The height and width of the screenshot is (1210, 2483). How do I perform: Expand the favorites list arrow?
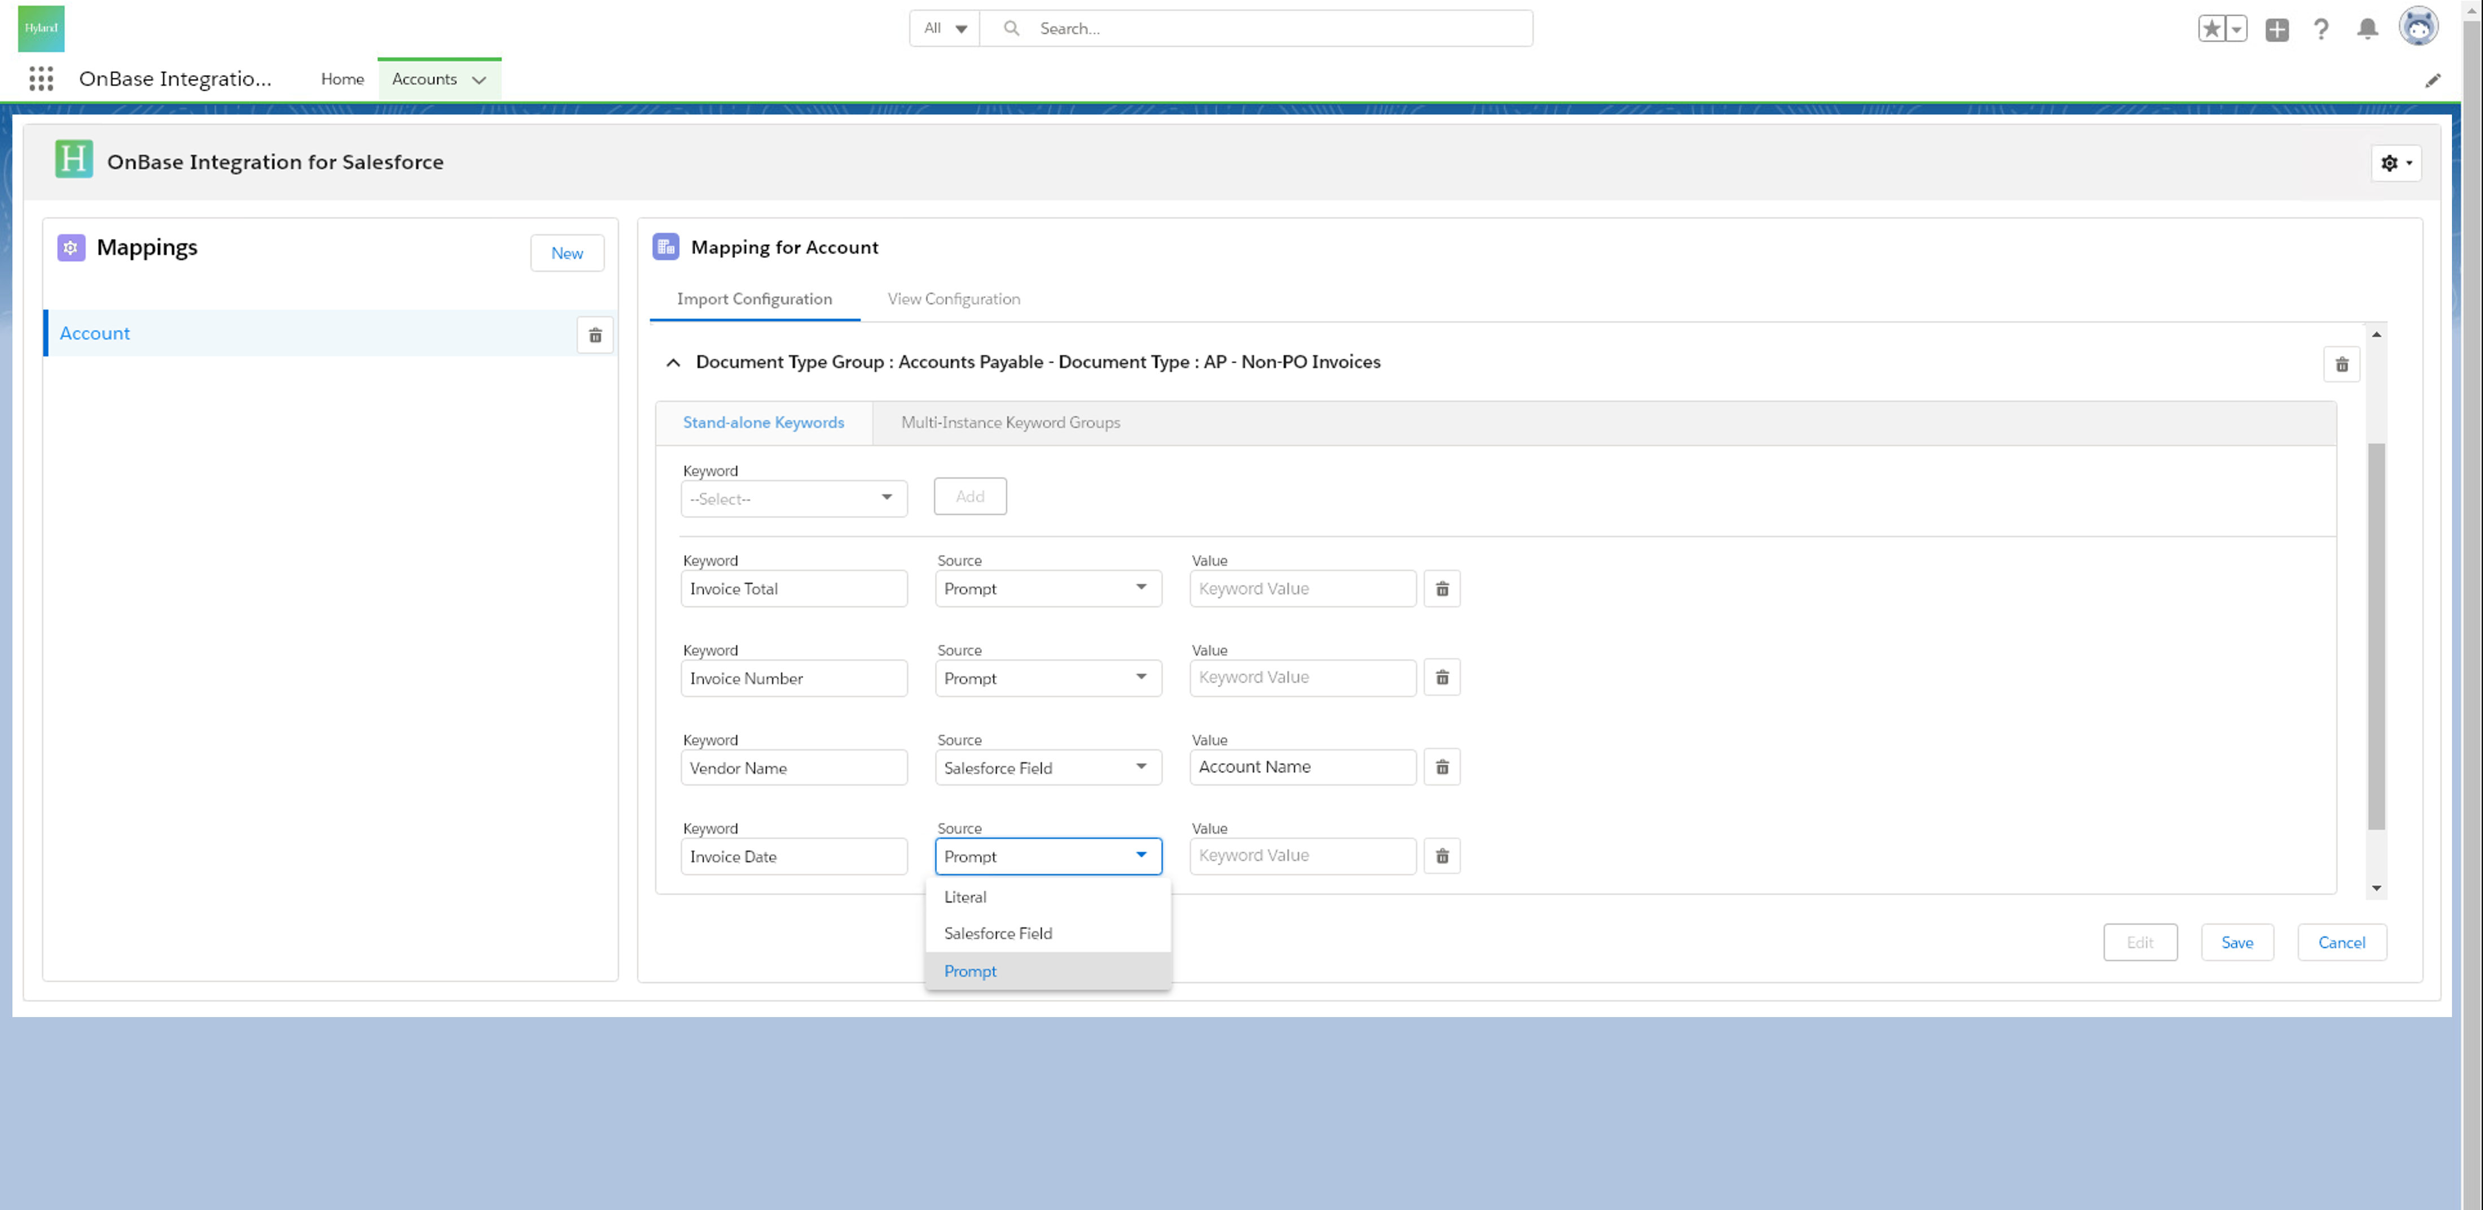pos(2236,29)
